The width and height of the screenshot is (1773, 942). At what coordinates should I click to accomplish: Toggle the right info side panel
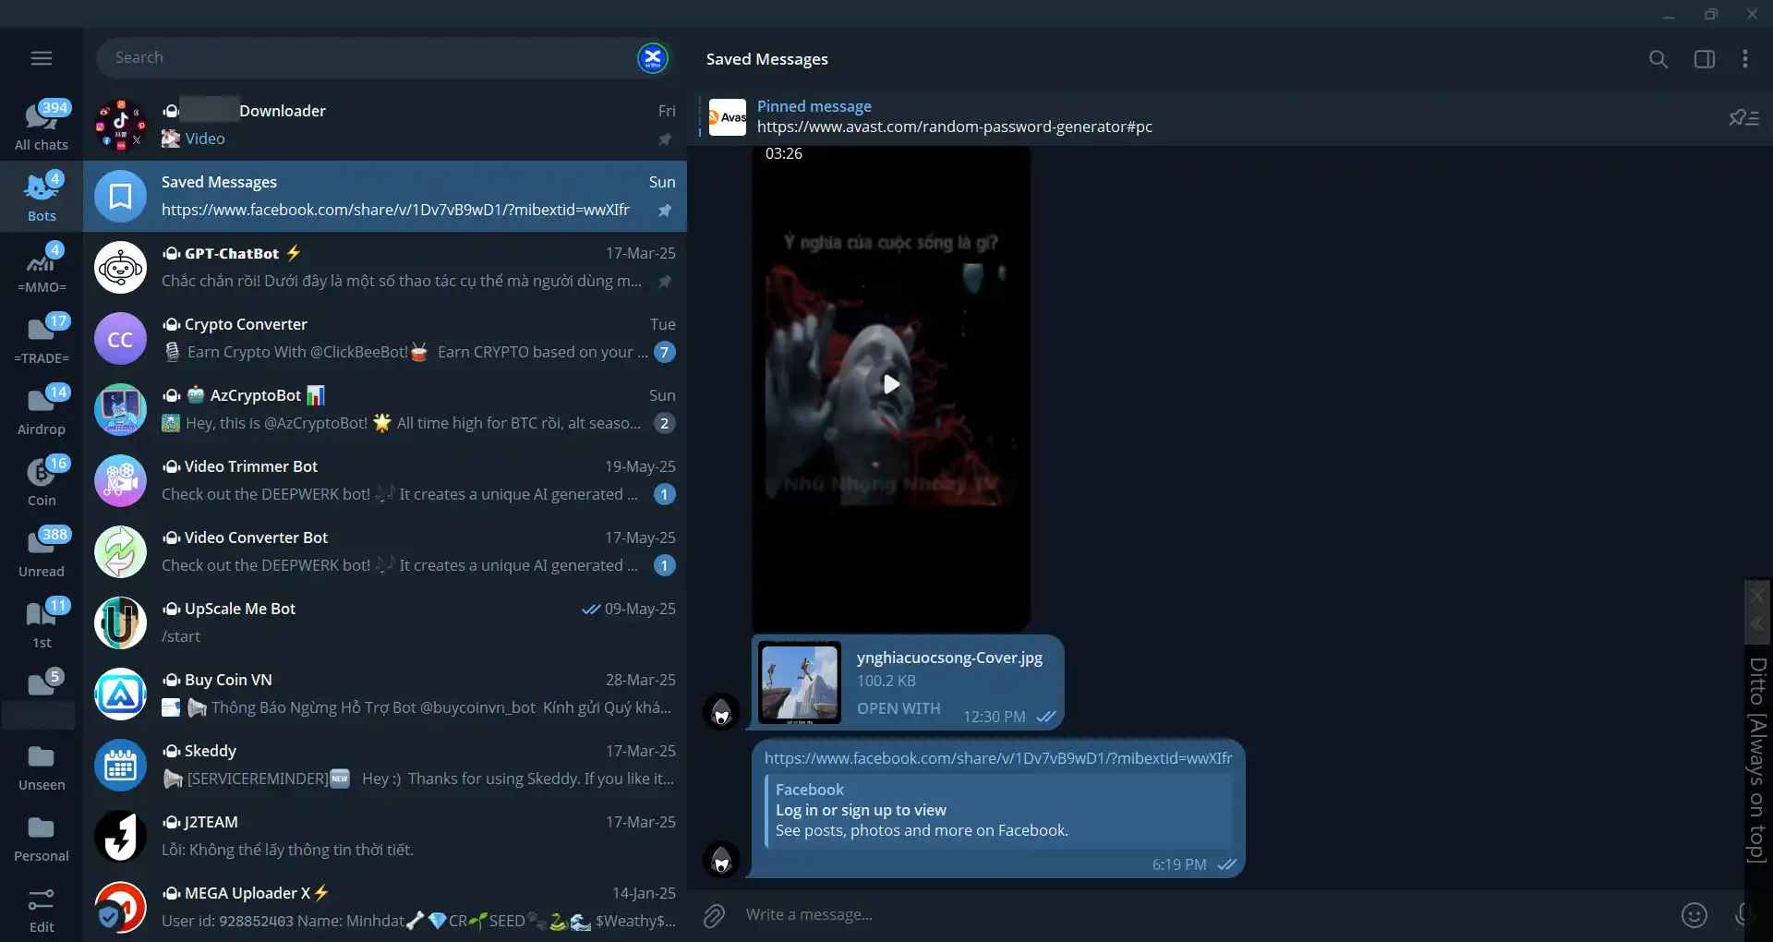tap(1704, 59)
